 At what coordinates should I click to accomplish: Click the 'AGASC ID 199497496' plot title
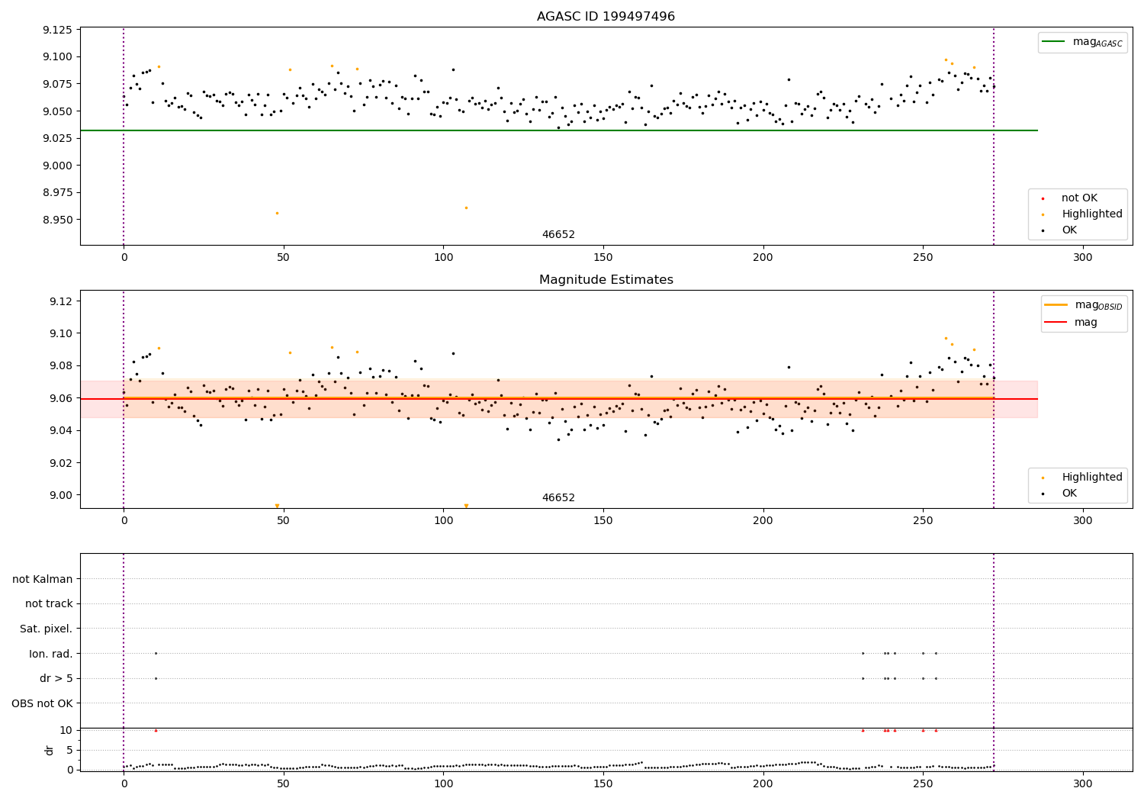click(606, 17)
